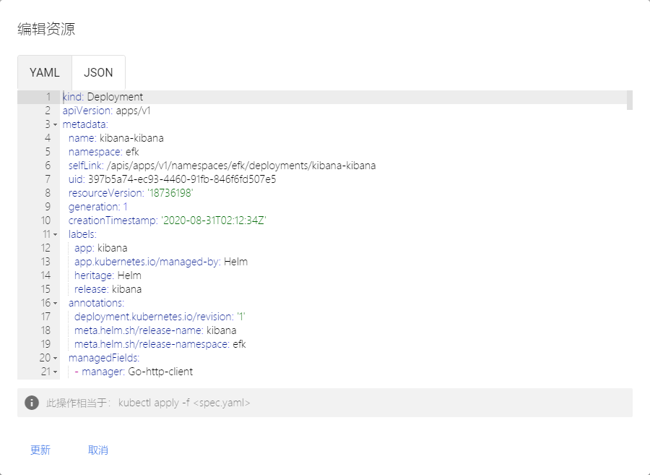Click the 'metadata:' key text
The height and width of the screenshot is (475, 650).
point(85,124)
